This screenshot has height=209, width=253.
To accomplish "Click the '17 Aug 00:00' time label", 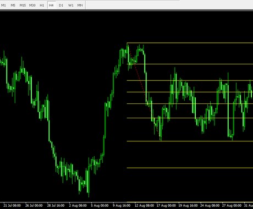I will (x=166, y=206).
